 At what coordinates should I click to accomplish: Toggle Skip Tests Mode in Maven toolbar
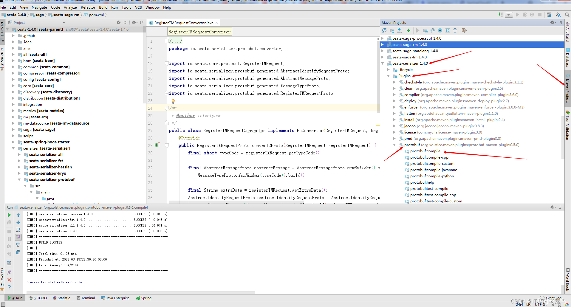(x=440, y=30)
